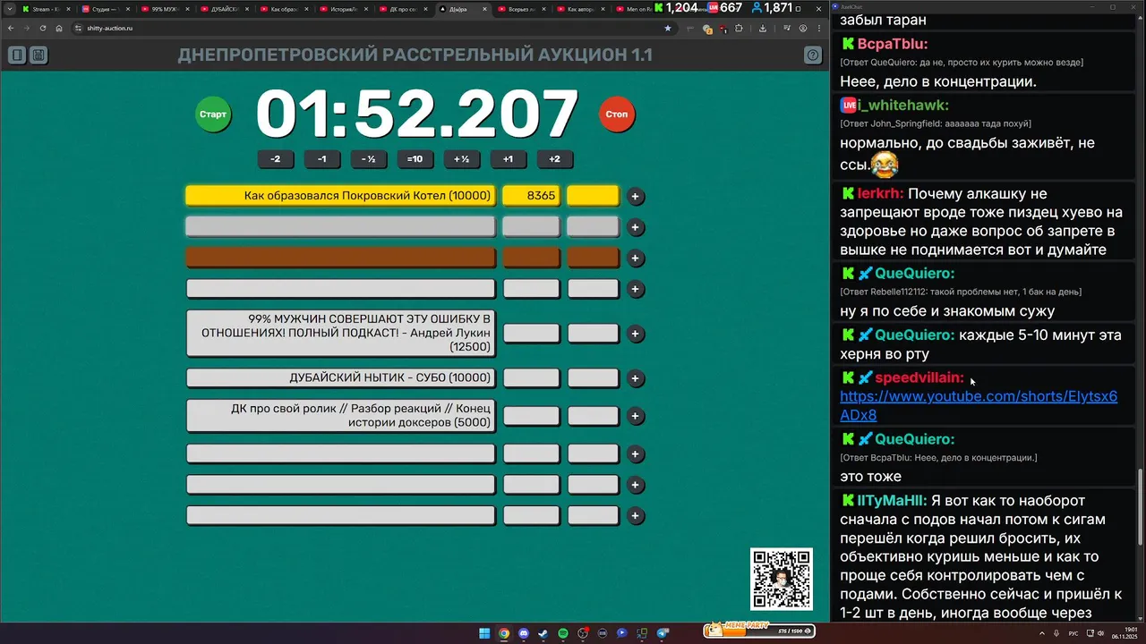
Task: Click plus icon on ДК про свой ролик row
Action: click(x=636, y=416)
